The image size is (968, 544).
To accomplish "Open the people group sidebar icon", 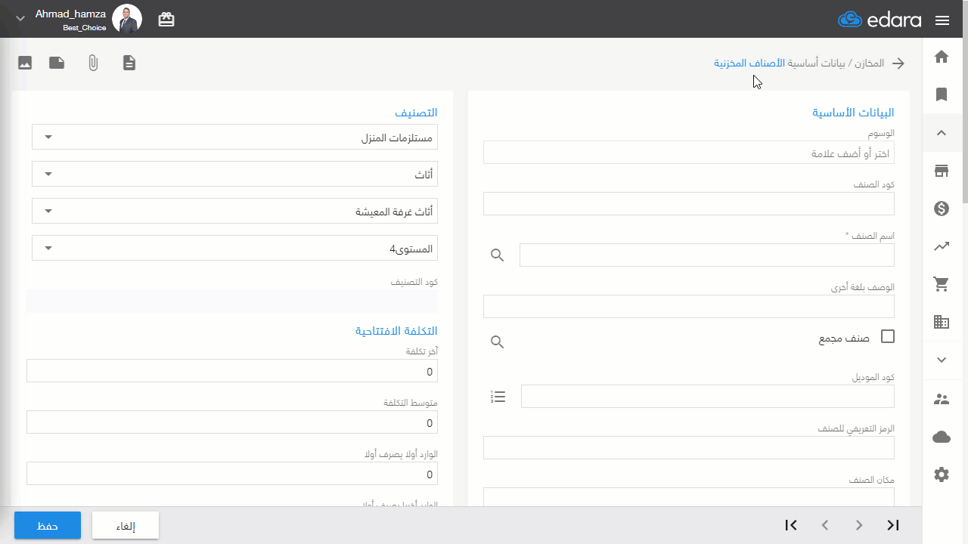I will pyautogui.click(x=942, y=399).
